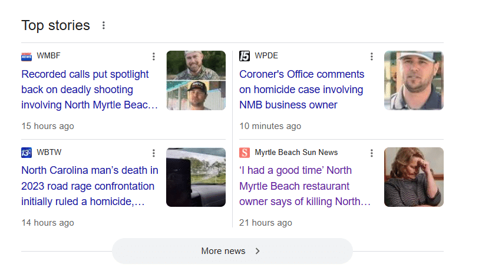The width and height of the screenshot is (482, 274).
Task: Open Sun News thumbnail of woman
Action: tap(414, 177)
